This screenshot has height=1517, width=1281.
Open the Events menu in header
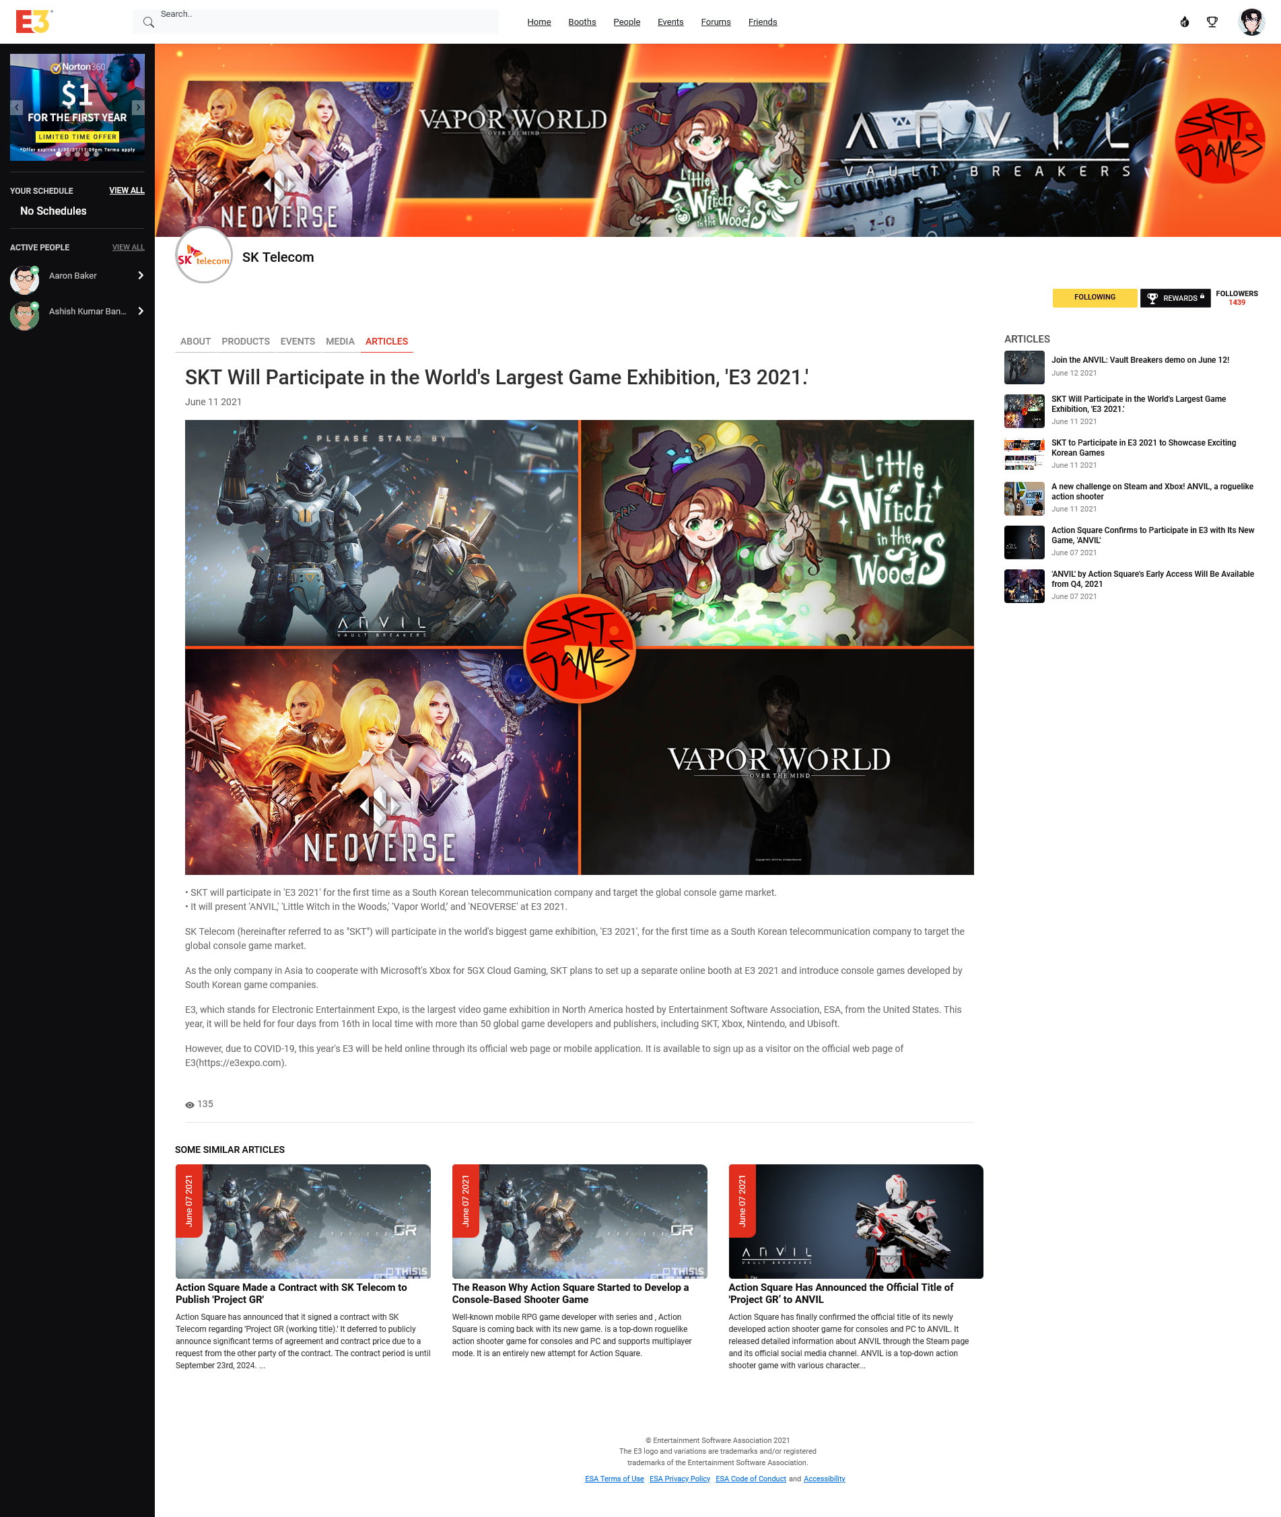pos(670,22)
